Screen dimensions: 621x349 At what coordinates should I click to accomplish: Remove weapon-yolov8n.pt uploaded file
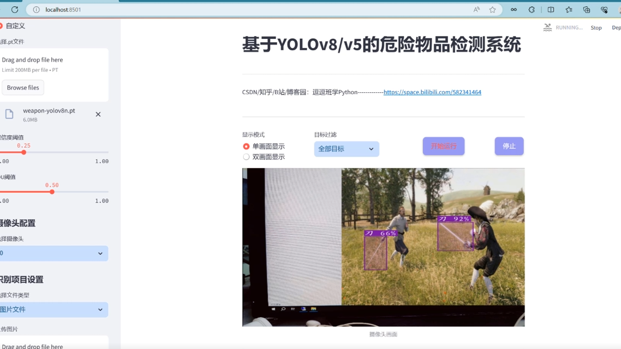tap(98, 115)
